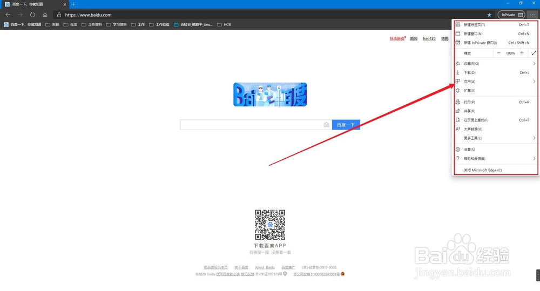
Task: Open 下载(D) from the menu
Action: coord(495,73)
